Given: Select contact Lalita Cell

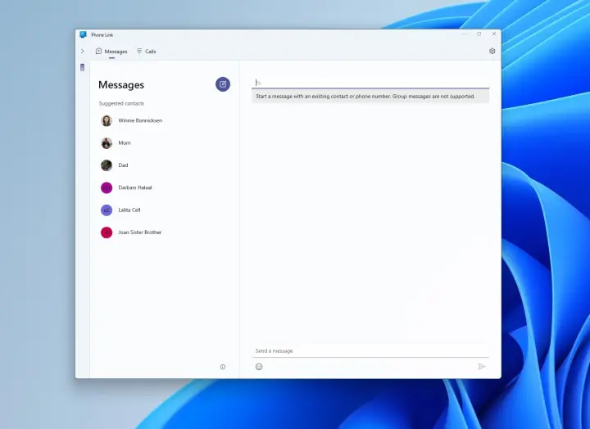Looking at the screenshot, I should click(165, 210).
